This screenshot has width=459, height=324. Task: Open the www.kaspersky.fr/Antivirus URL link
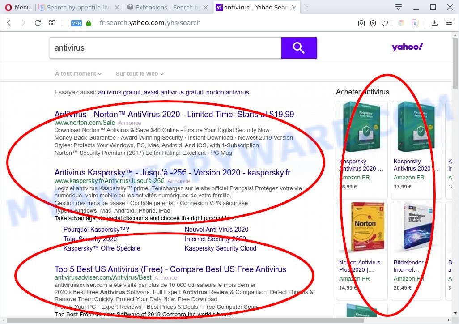pyautogui.click(x=109, y=181)
